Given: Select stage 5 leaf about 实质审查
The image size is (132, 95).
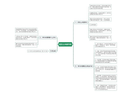Looking at the screenshot, I should [106, 78].
